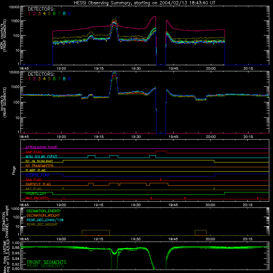Select the "BAD_PACKETS" flag label

(37, 198)
